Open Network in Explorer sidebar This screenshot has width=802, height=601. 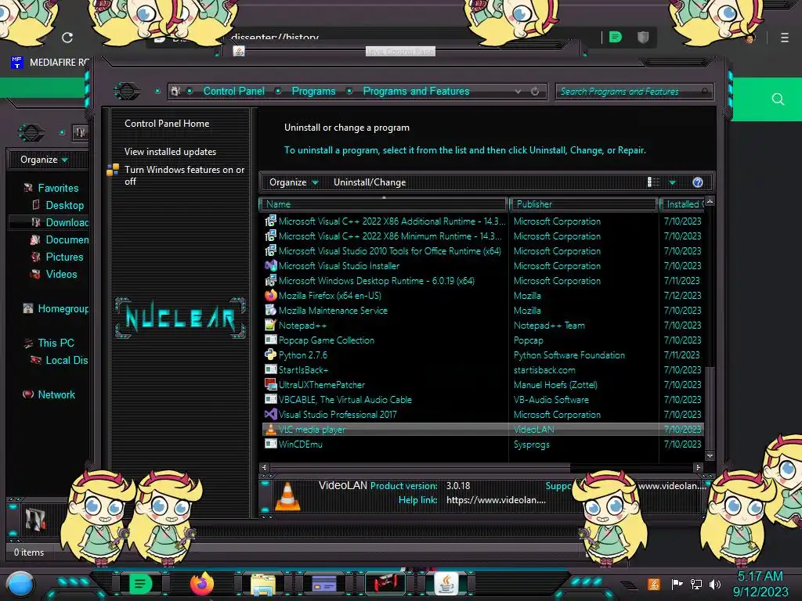click(56, 394)
